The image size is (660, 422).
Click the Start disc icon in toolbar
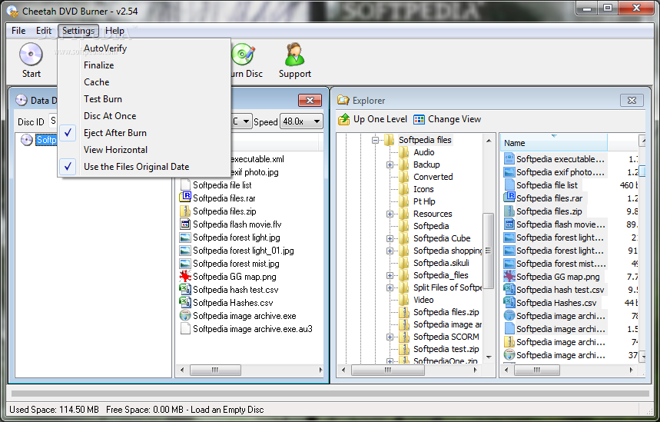click(x=31, y=55)
